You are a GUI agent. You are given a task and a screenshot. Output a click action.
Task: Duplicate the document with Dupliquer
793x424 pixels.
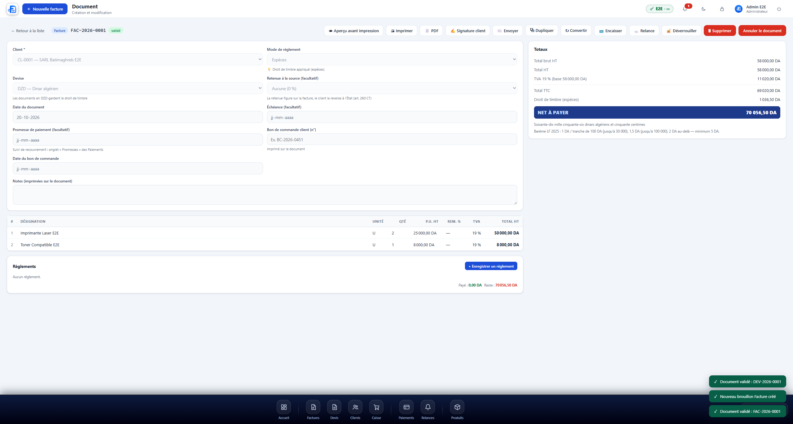coord(542,30)
